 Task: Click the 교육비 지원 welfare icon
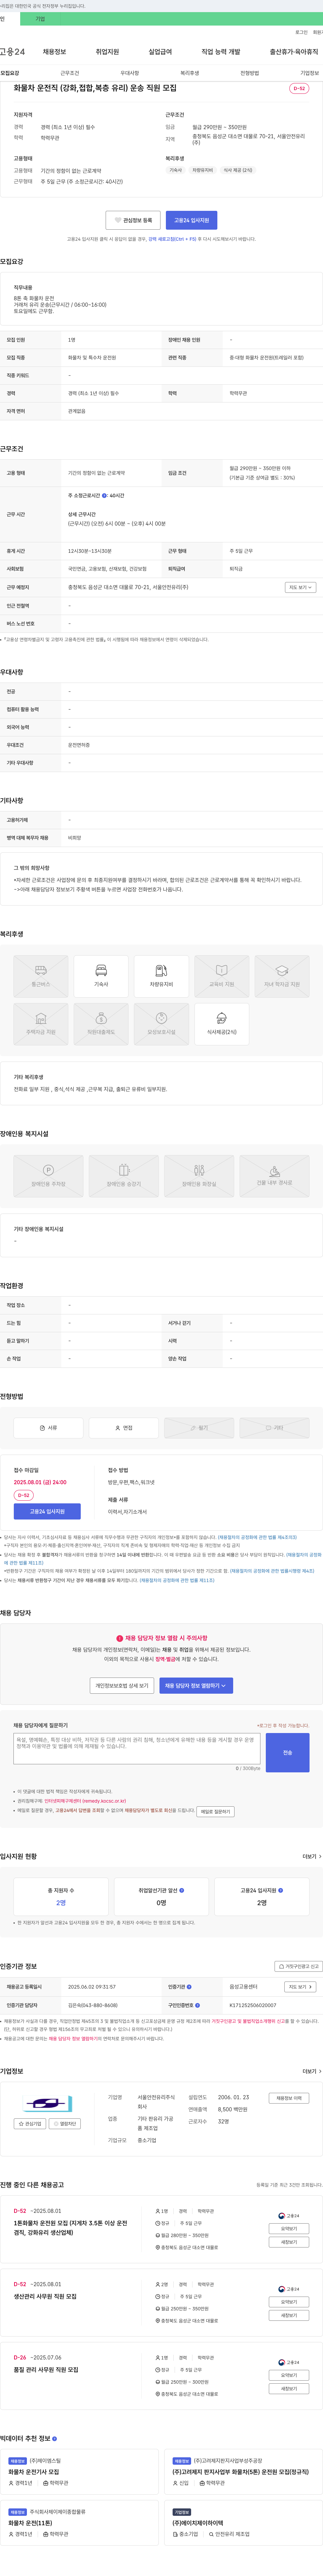tap(222, 976)
